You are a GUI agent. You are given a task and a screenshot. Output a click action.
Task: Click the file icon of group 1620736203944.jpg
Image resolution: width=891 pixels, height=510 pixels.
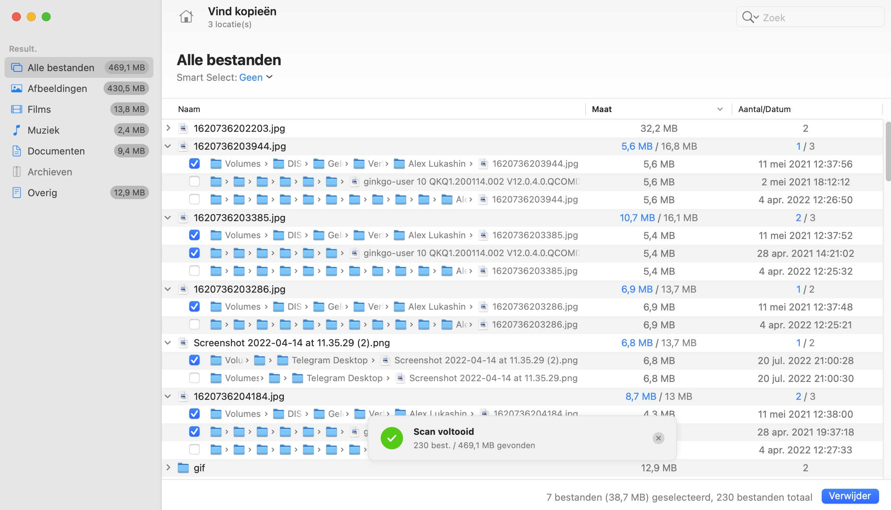(x=183, y=146)
